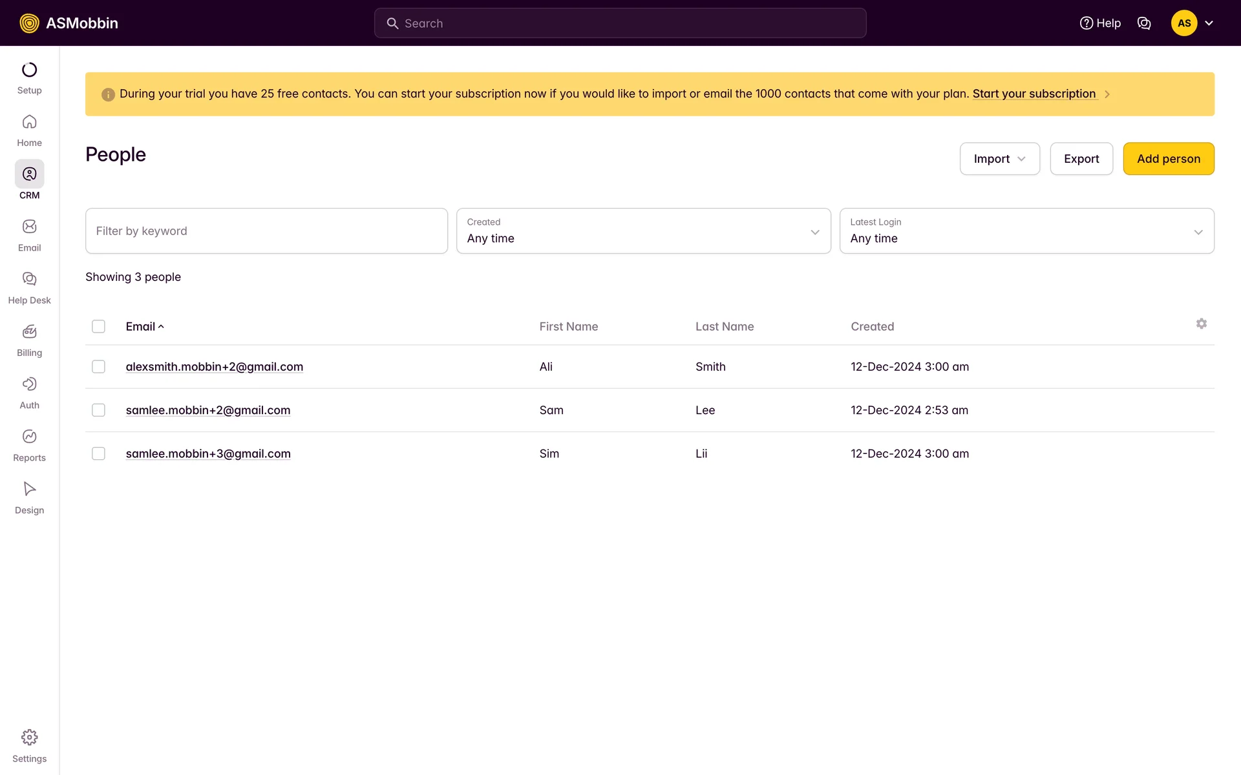Click the Start your subscription link
This screenshot has height=775, width=1241.
[x=1034, y=94]
